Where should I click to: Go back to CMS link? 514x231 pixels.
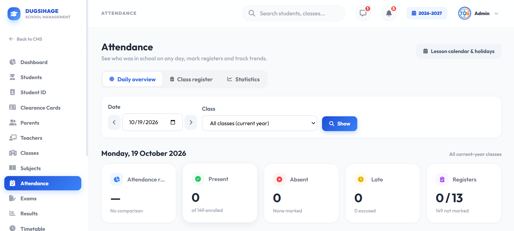click(x=26, y=39)
